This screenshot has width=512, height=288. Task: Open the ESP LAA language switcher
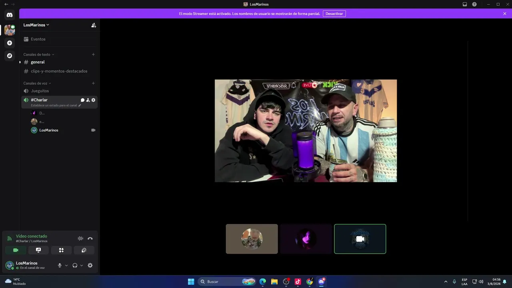pyautogui.click(x=464, y=282)
